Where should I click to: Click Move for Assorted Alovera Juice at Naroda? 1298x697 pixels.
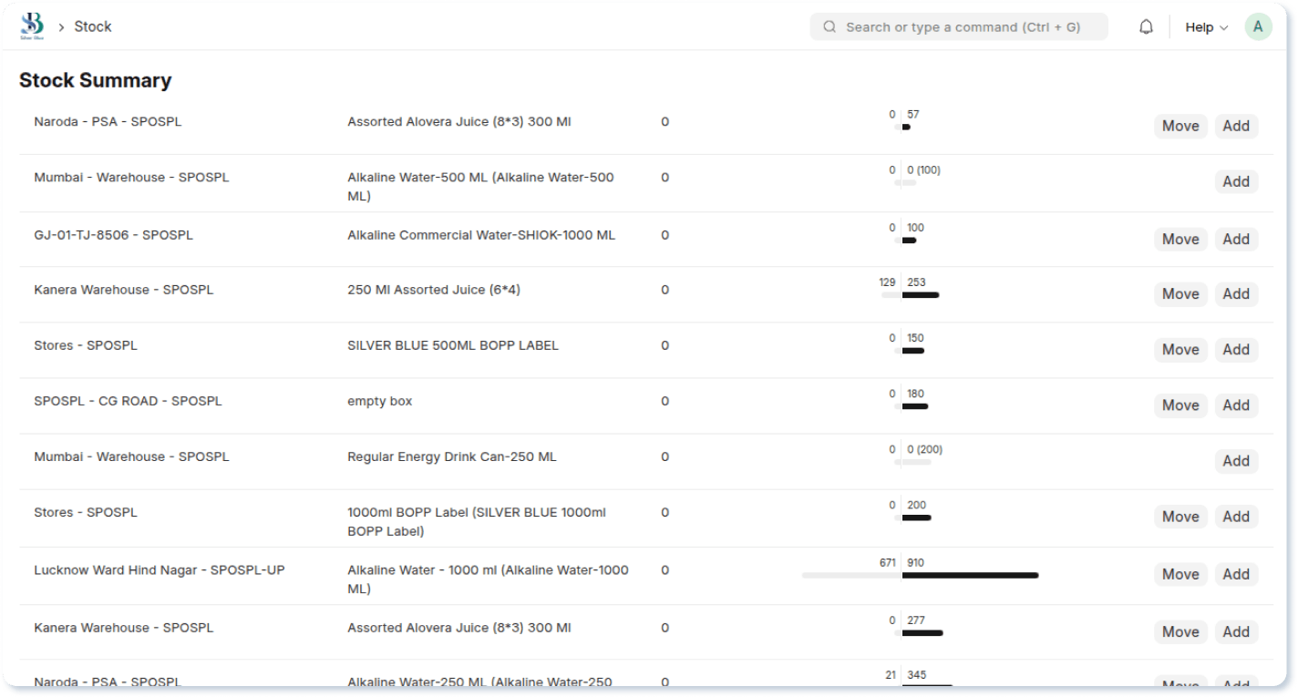click(x=1180, y=126)
